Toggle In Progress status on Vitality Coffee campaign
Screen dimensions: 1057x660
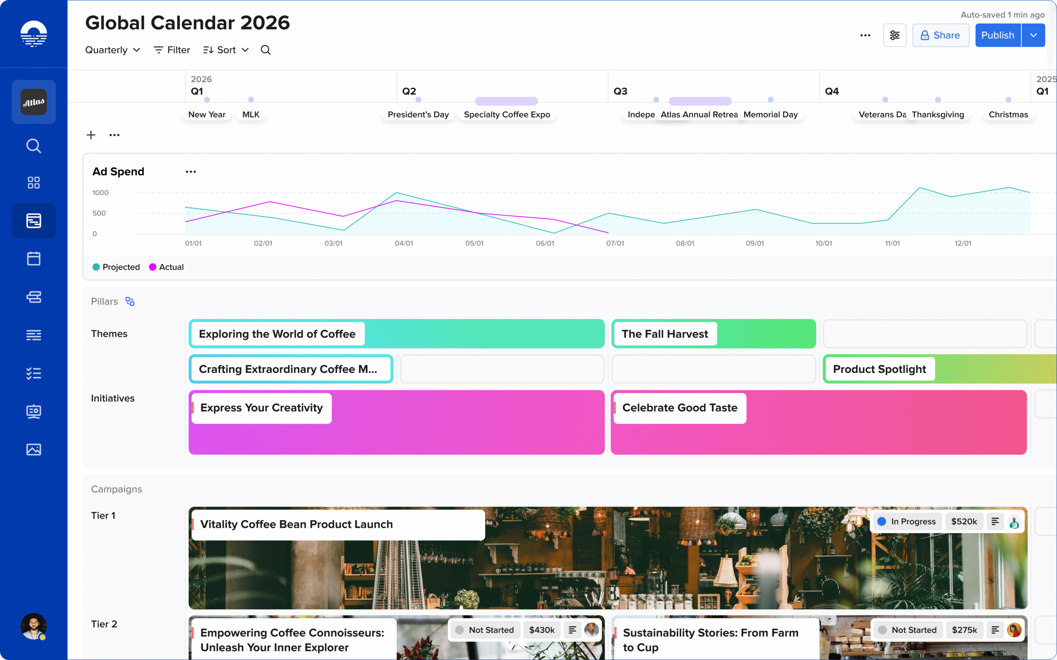point(907,521)
